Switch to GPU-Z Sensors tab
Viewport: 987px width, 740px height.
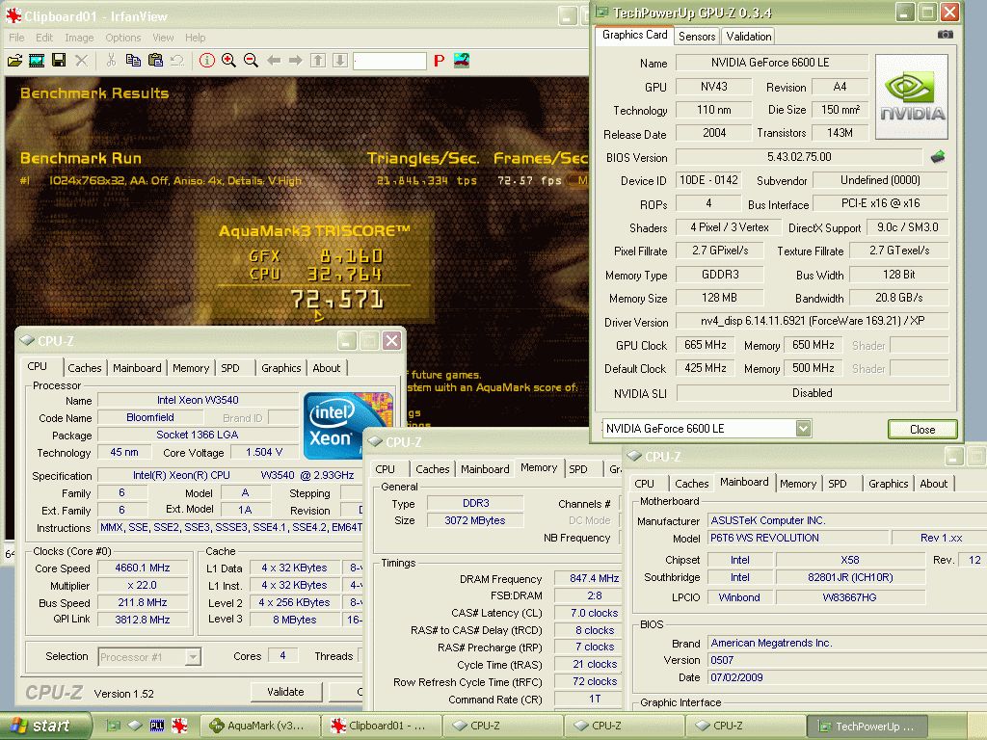coord(697,37)
